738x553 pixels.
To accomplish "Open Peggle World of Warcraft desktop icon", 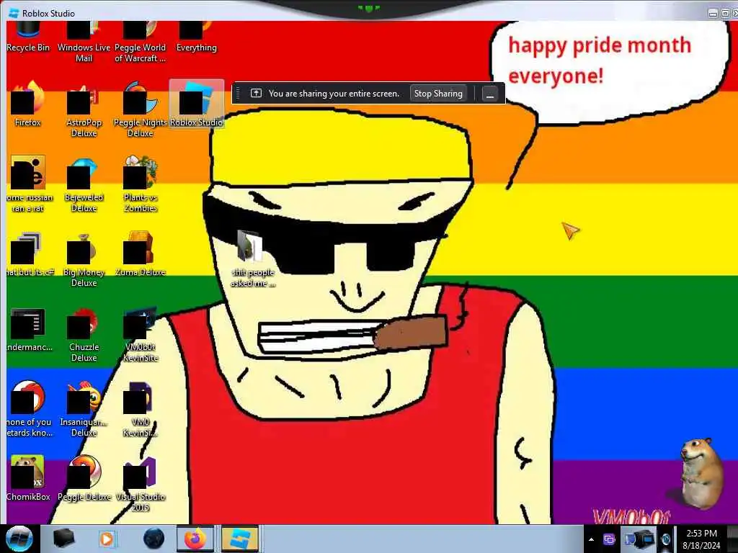I will point(141,41).
